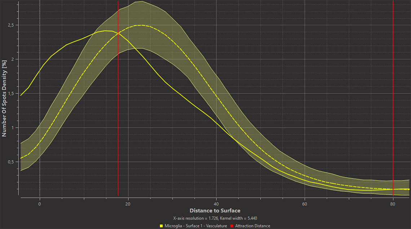Click the x-axis tick label 60
411x229 pixels.
(x=305, y=204)
